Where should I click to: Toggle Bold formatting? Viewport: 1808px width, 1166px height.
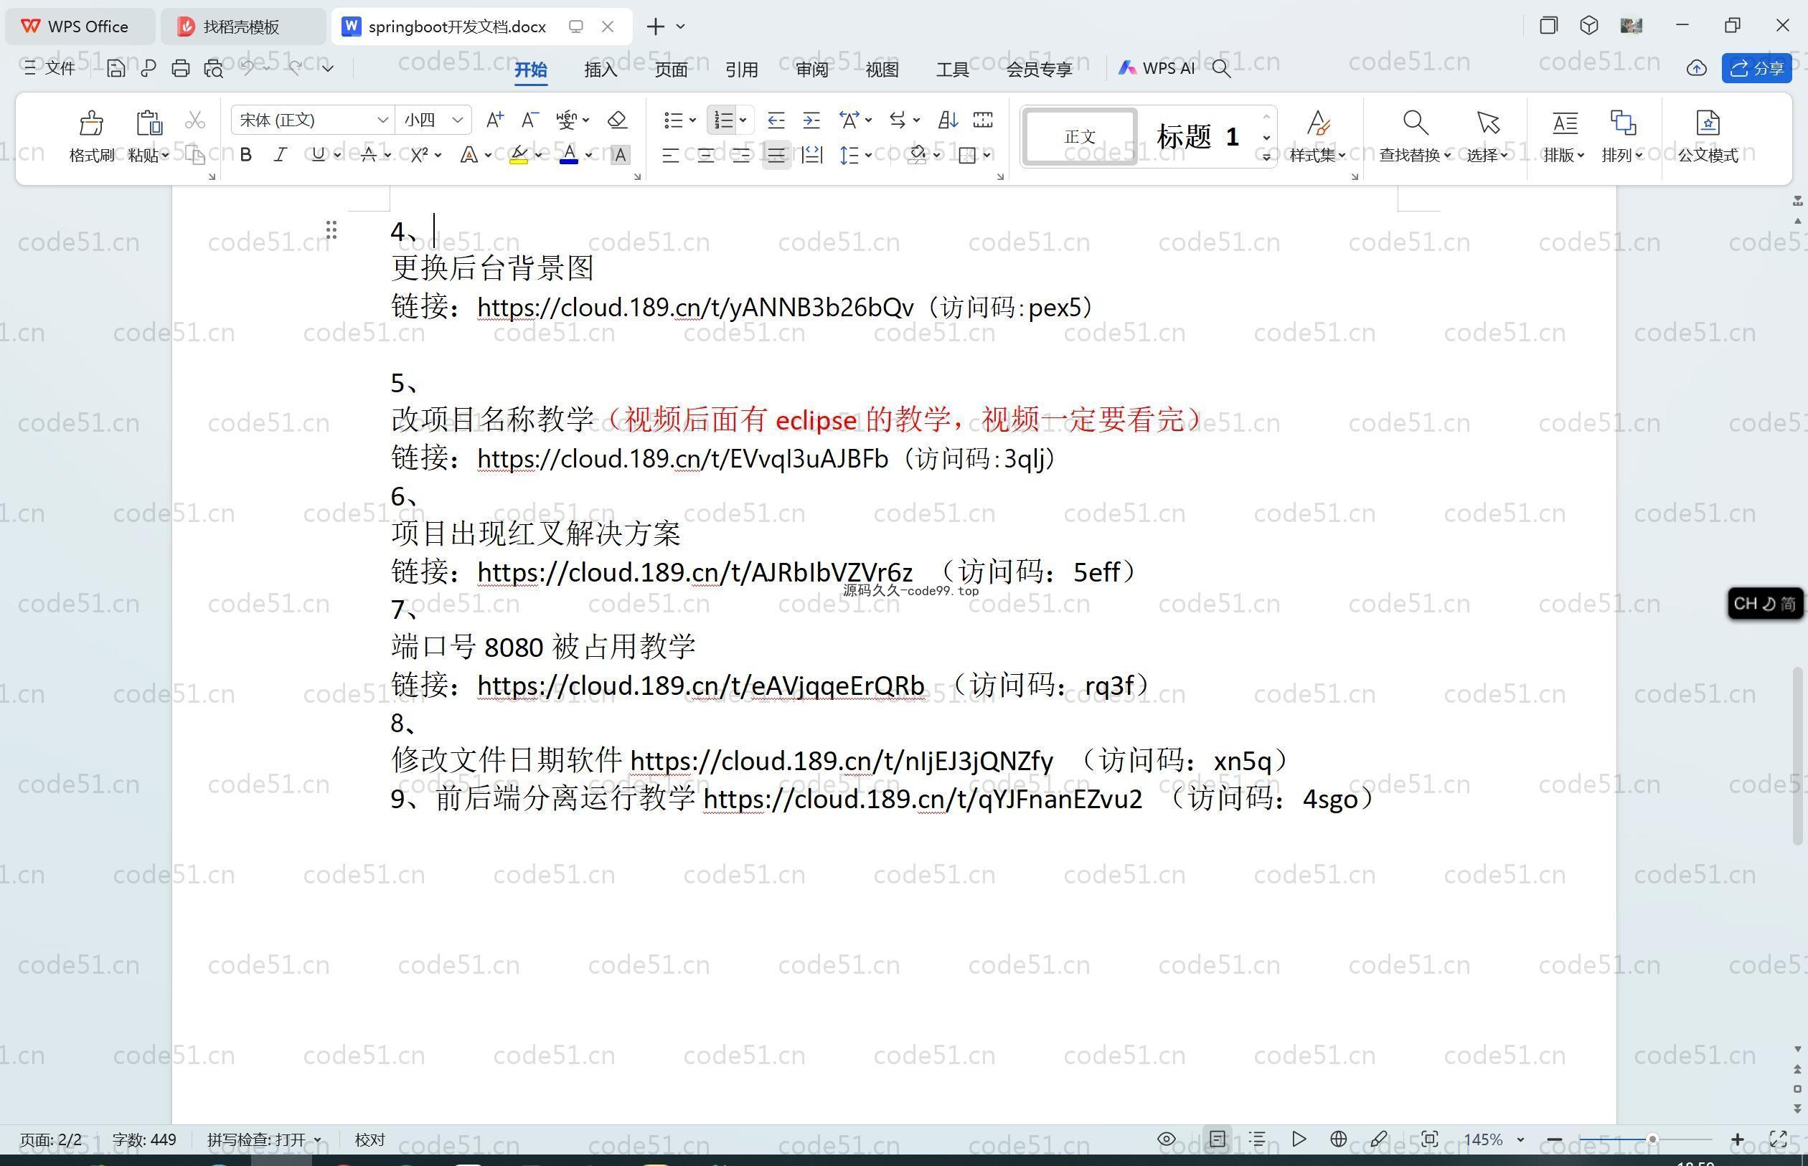click(x=245, y=155)
